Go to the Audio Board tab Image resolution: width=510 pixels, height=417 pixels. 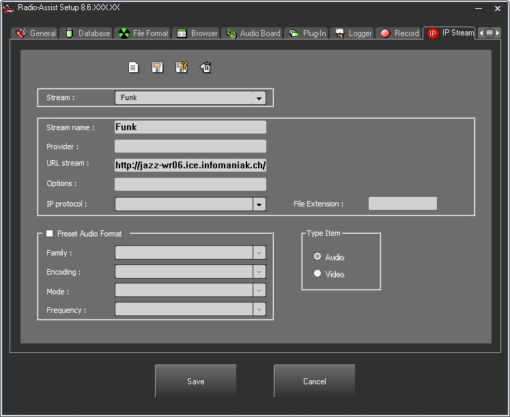[253, 33]
